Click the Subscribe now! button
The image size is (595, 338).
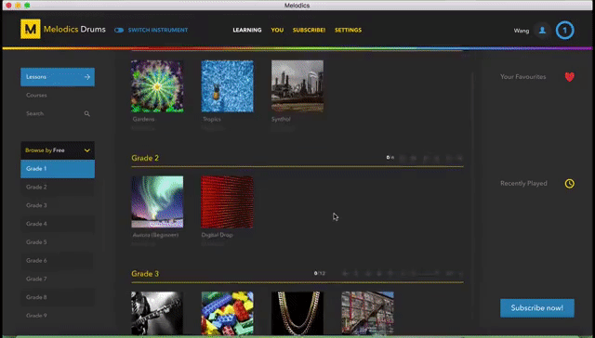pos(537,308)
